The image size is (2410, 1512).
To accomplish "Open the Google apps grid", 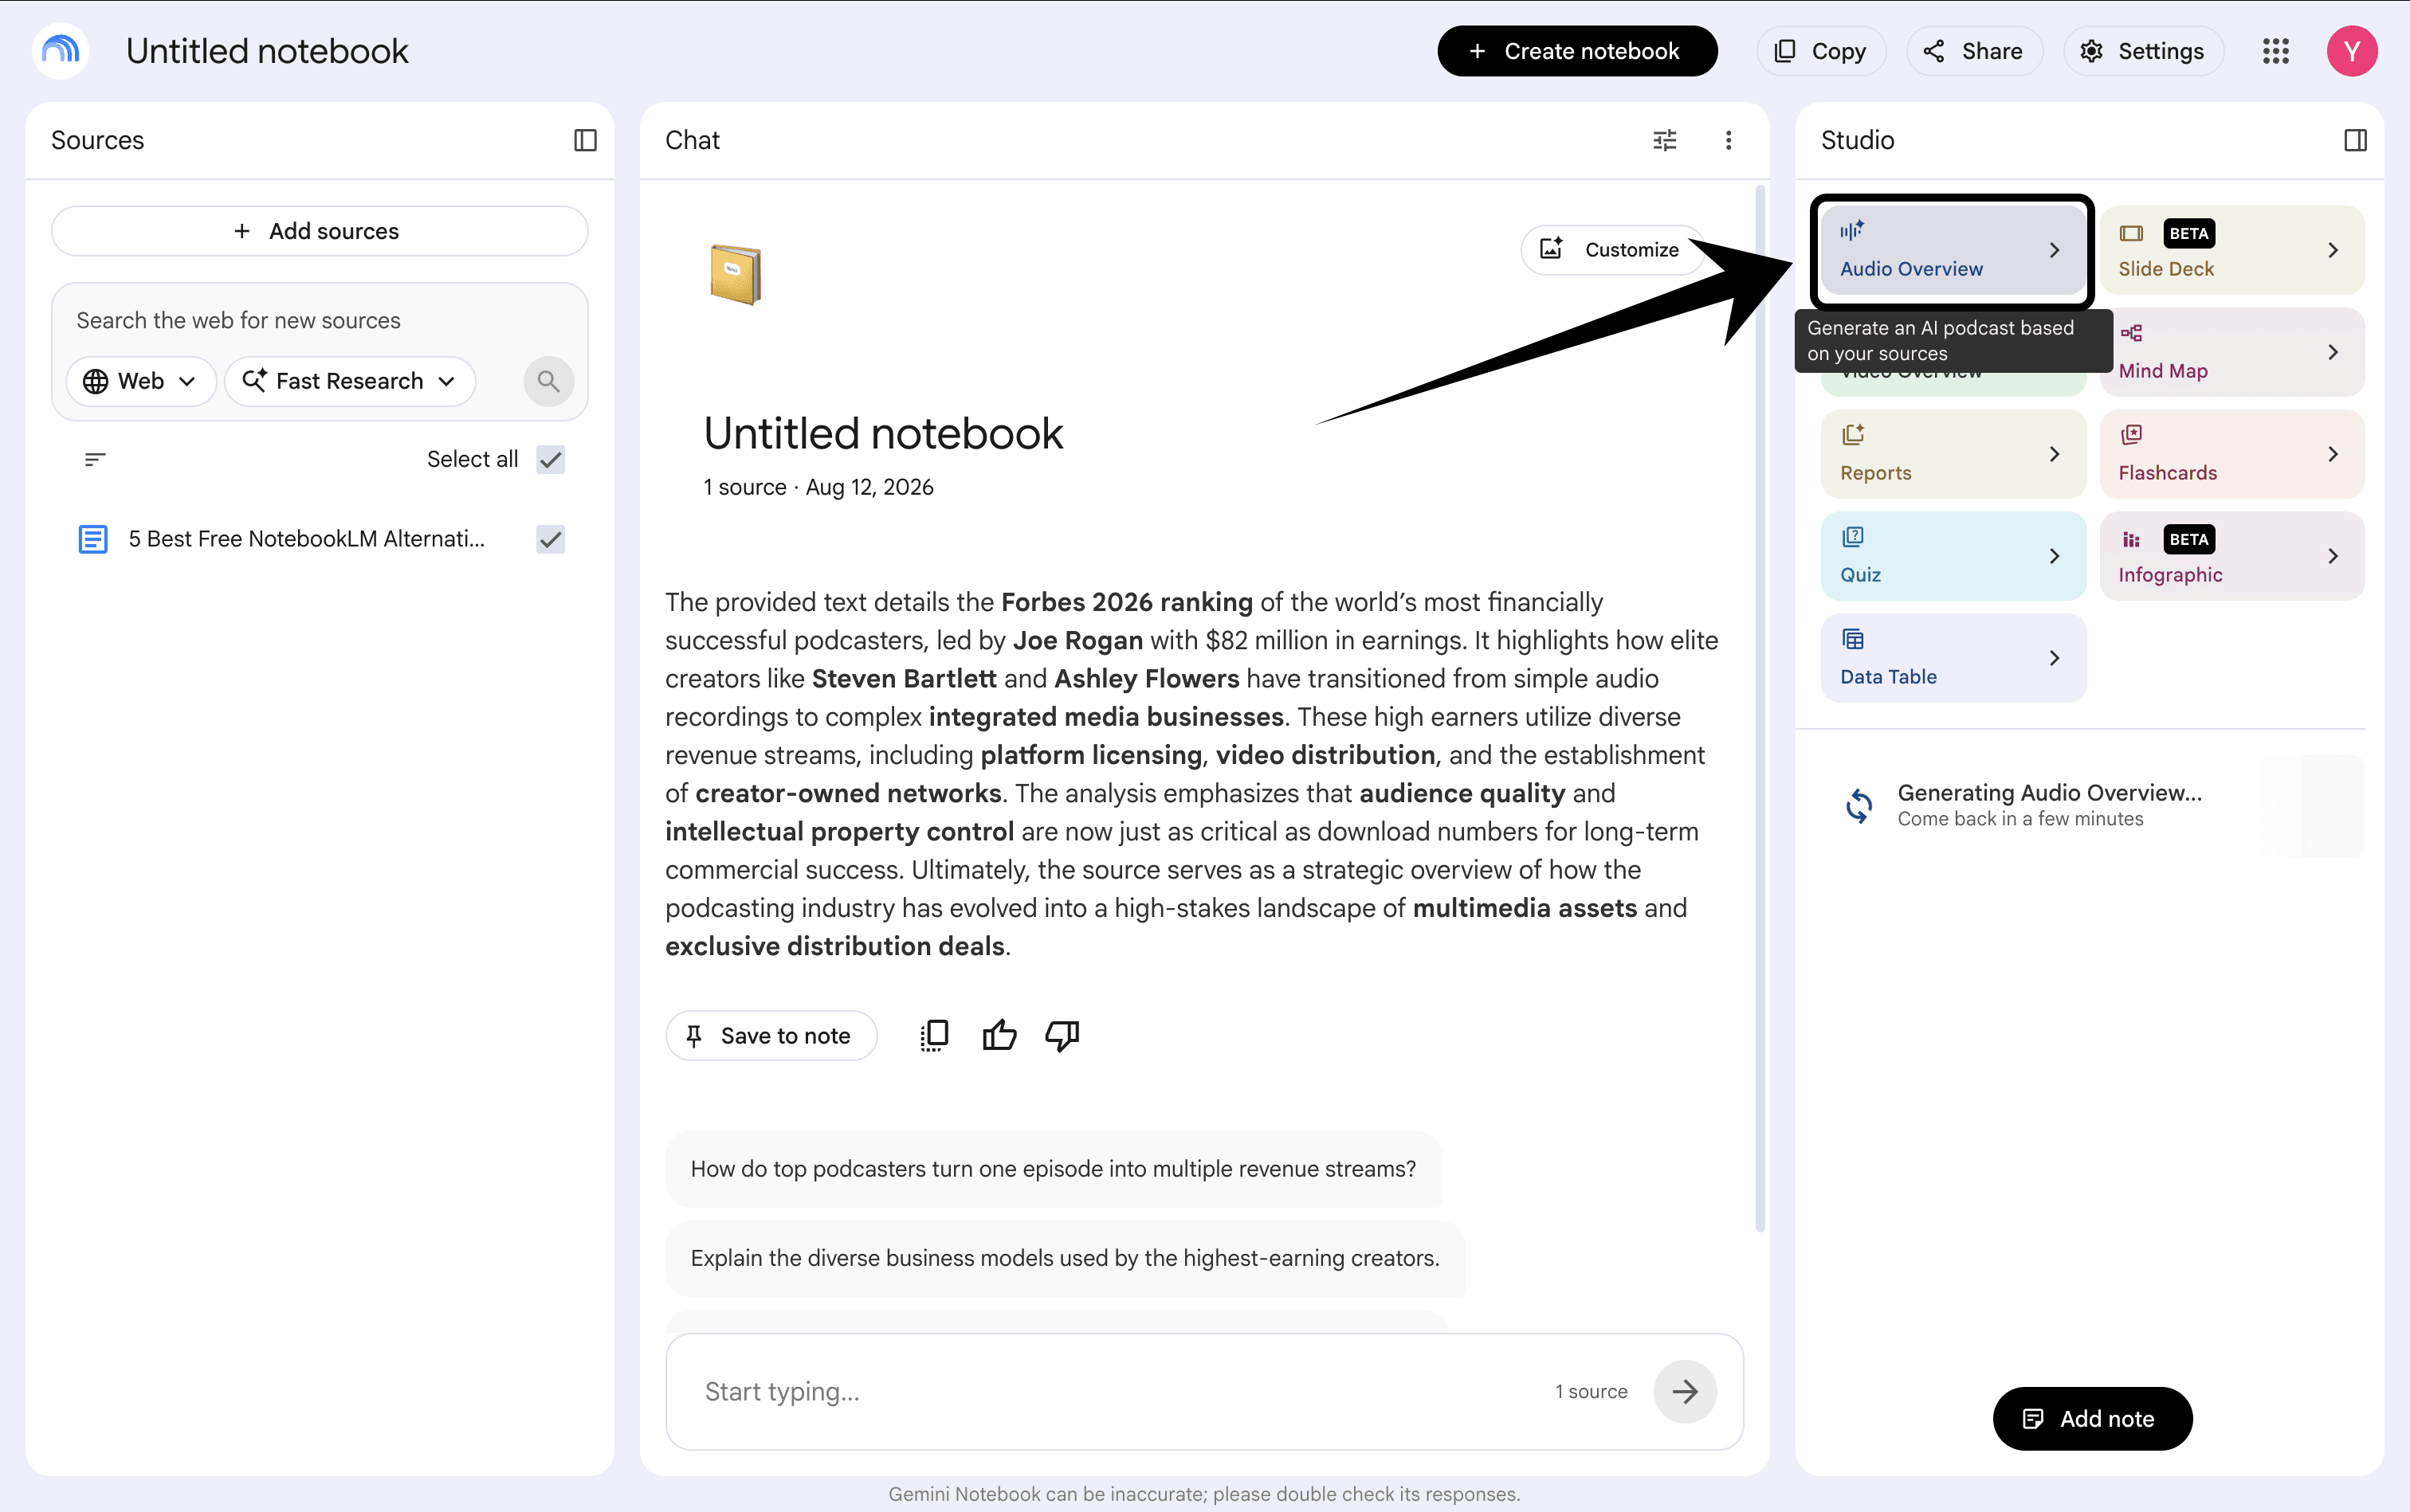I will (2276, 51).
